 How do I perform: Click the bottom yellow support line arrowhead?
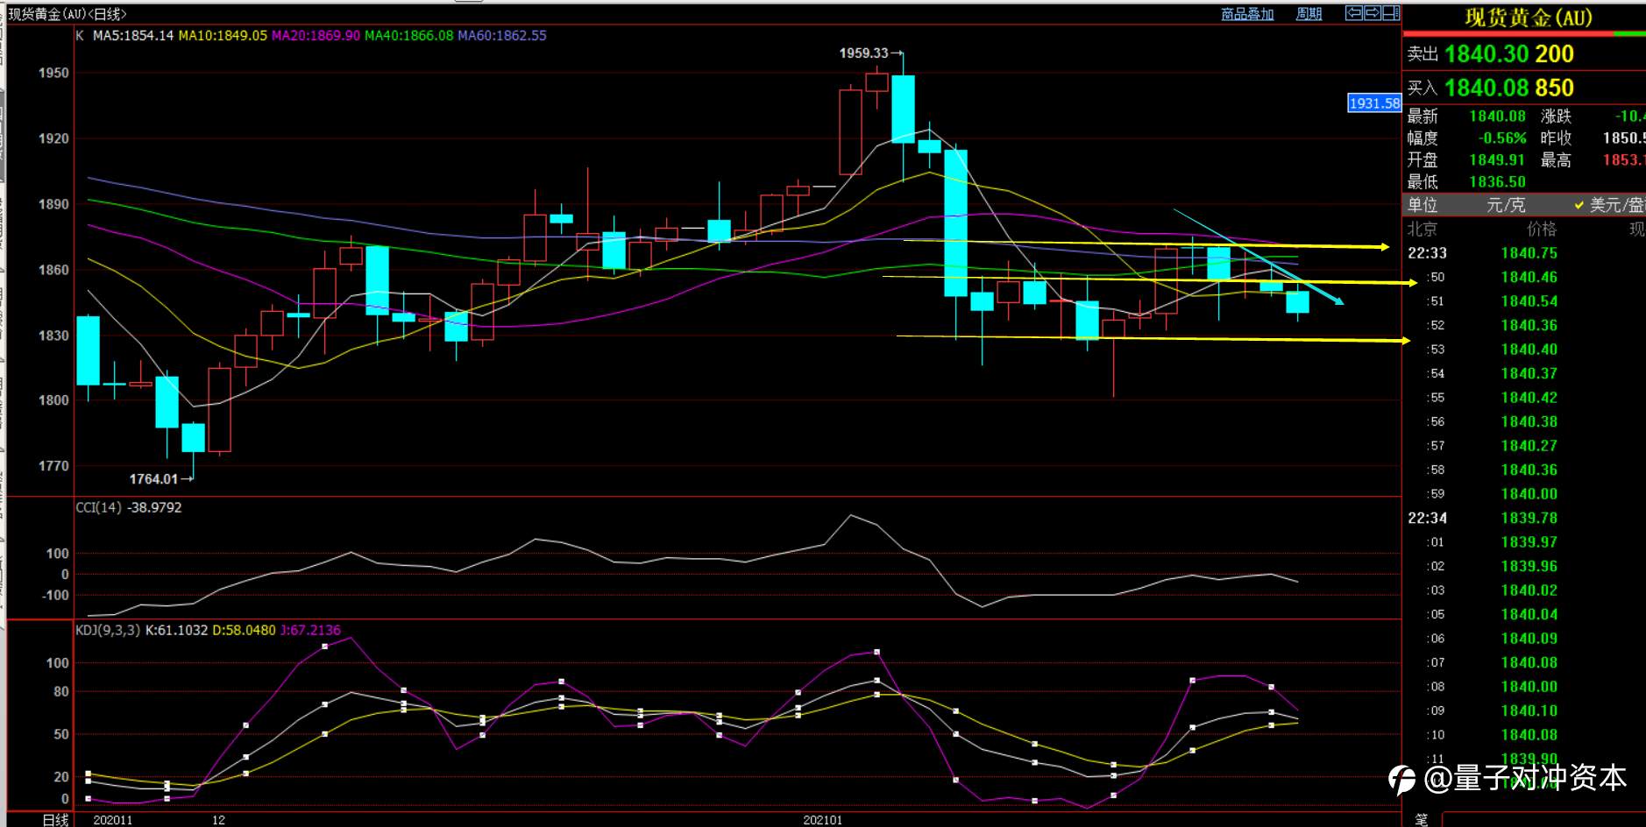(1404, 341)
